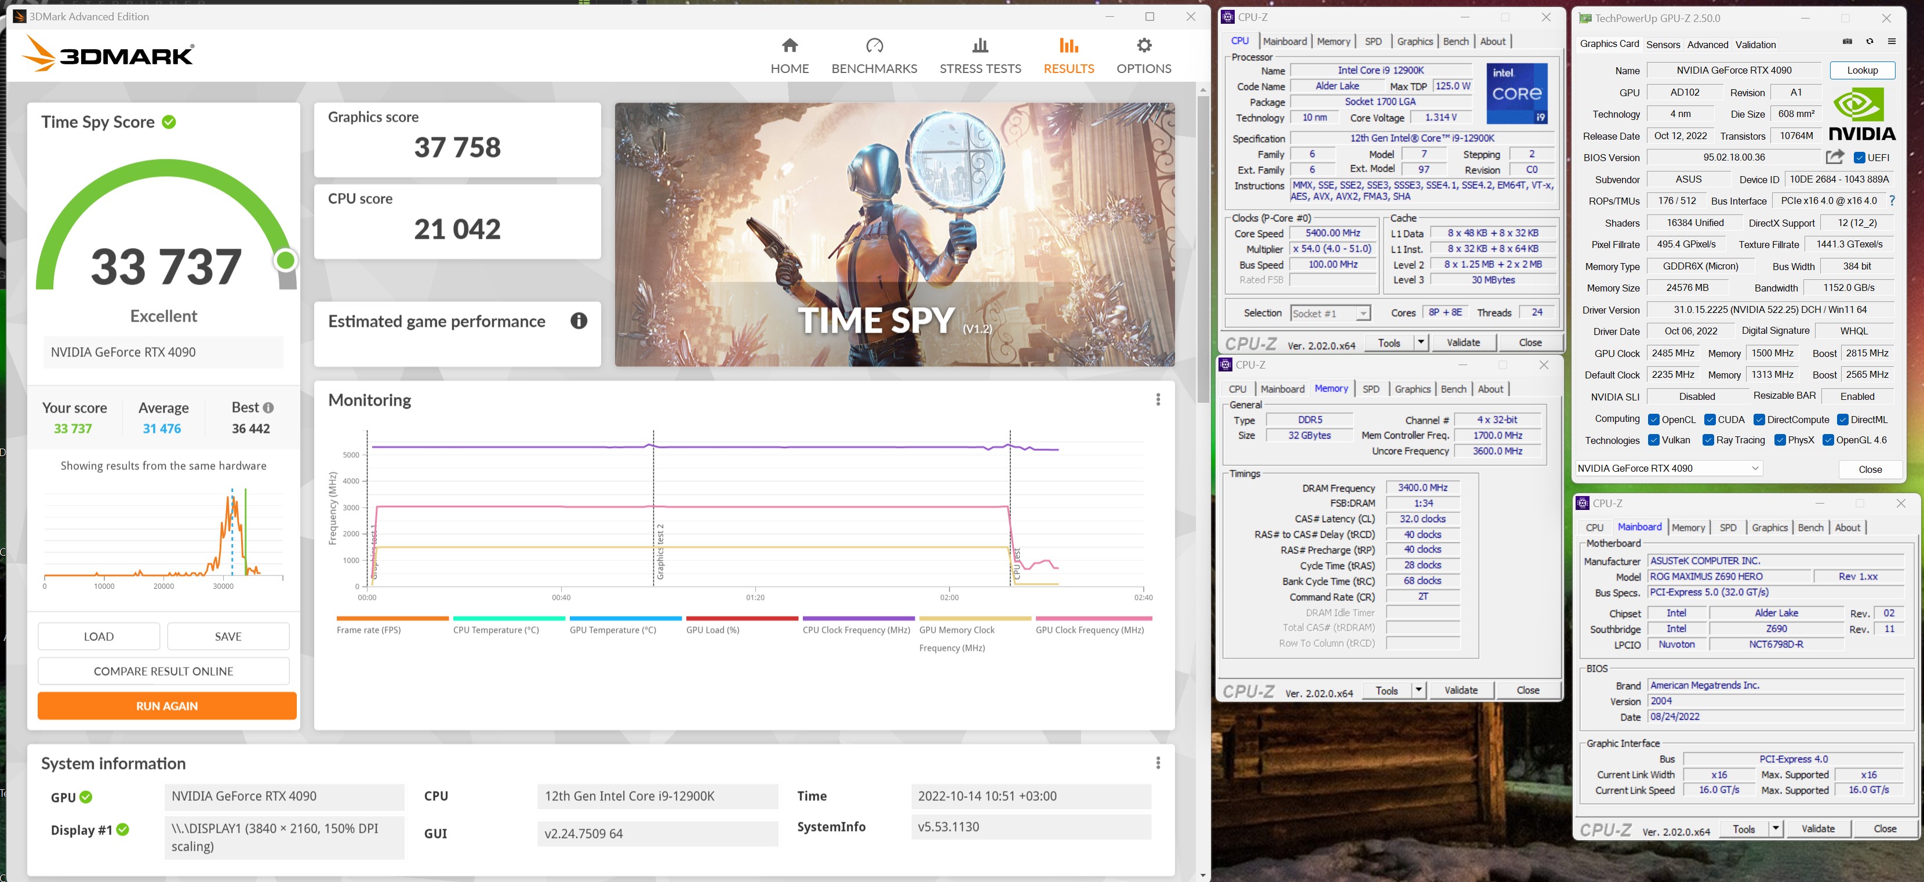The width and height of the screenshot is (1924, 882).
Task: Toggle the Ray Tracing checkbox
Action: click(x=1708, y=440)
